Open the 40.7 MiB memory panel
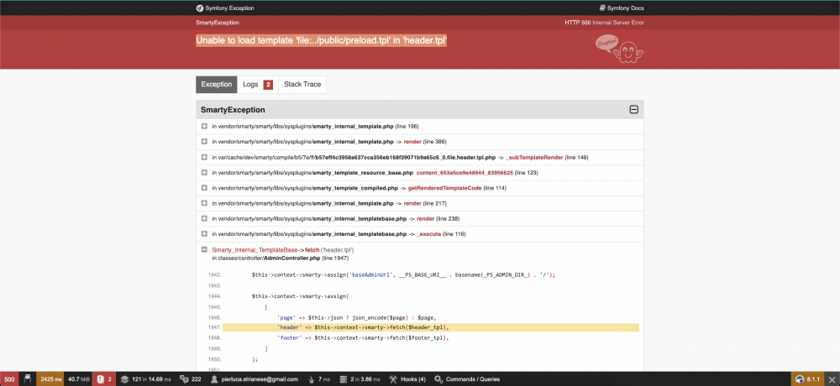This screenshot has width=840, height=386. pyautogui.click(x=77, y=379)
